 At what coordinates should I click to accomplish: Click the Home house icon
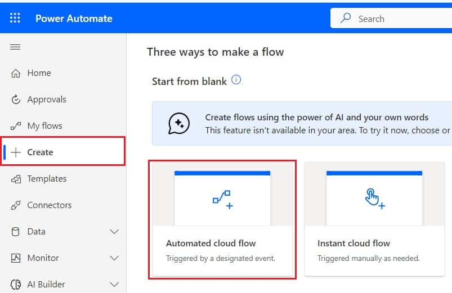[x=16, y=73]
